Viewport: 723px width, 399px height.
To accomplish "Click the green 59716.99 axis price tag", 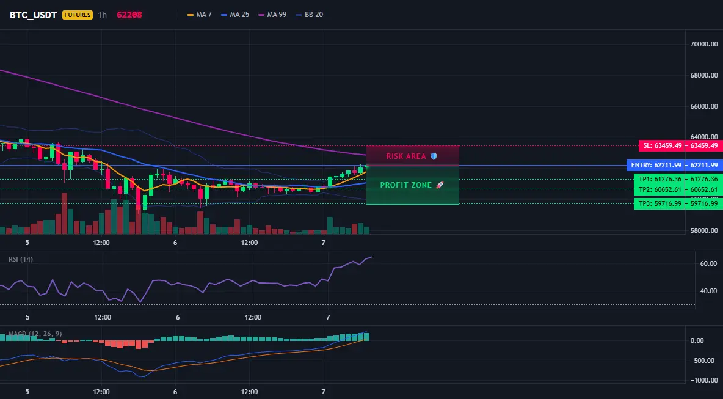I will coord(703,203).
